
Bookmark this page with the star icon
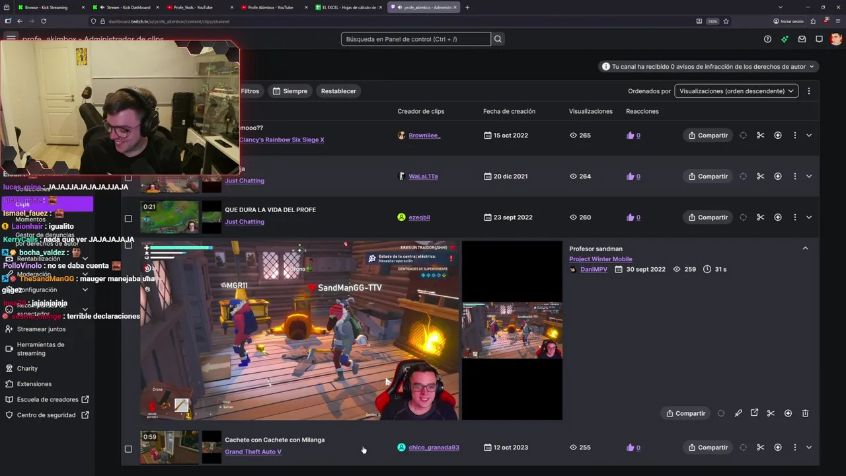(726, 21)
